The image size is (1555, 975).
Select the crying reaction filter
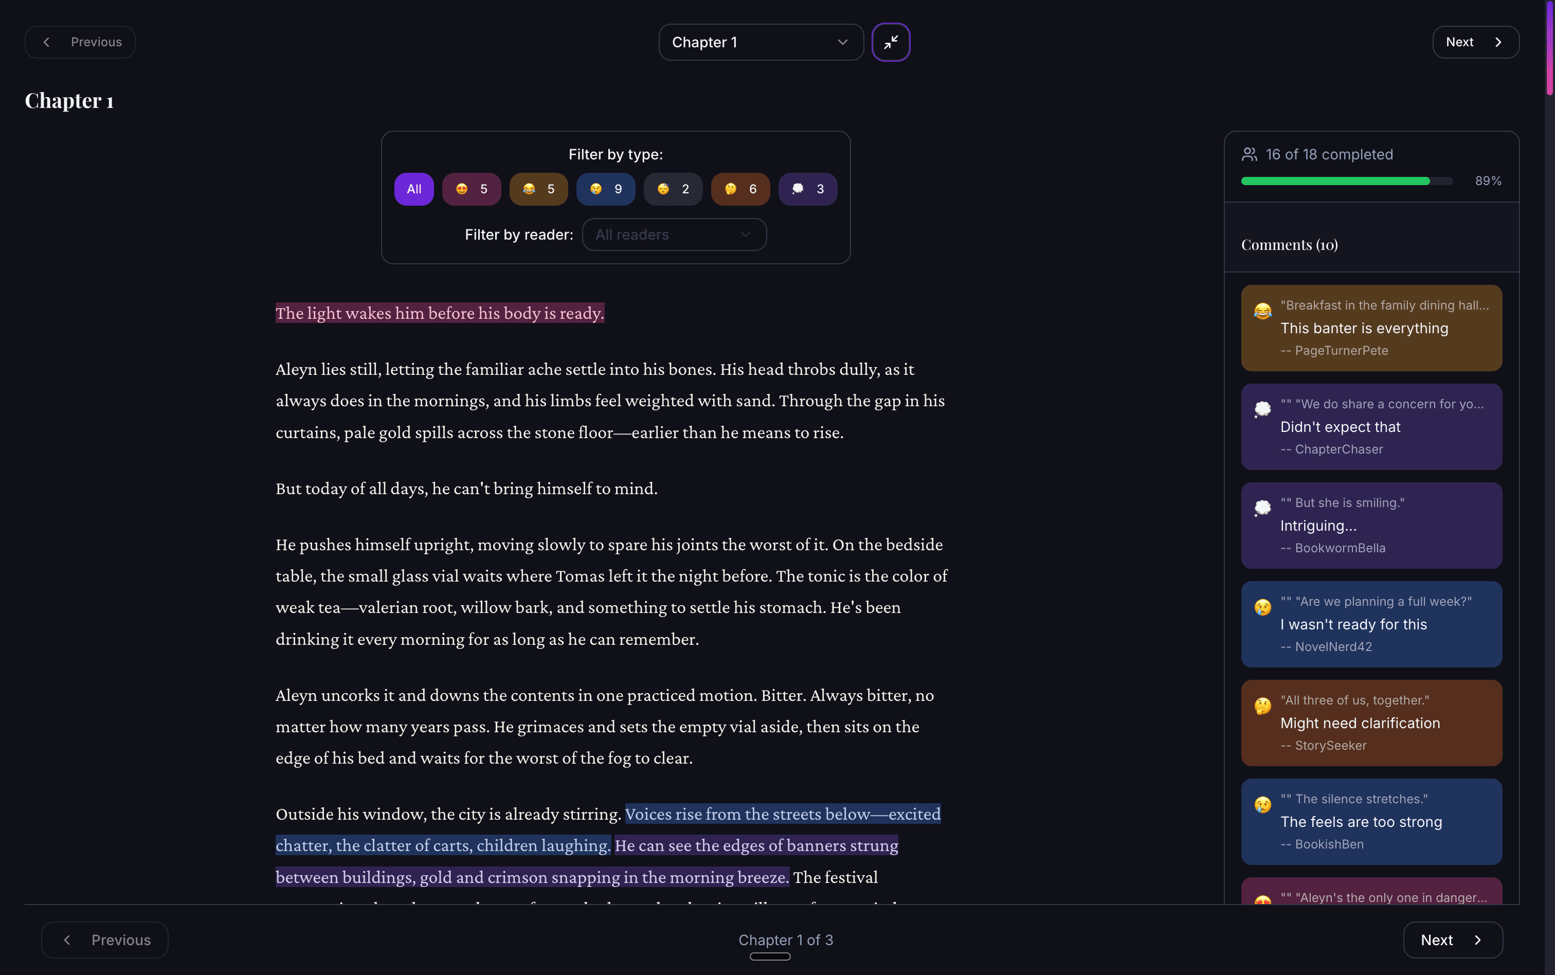point(605,189)
